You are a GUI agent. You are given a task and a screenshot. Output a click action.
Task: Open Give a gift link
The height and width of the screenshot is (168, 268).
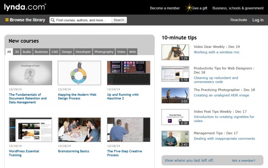[x=199, y=8]
